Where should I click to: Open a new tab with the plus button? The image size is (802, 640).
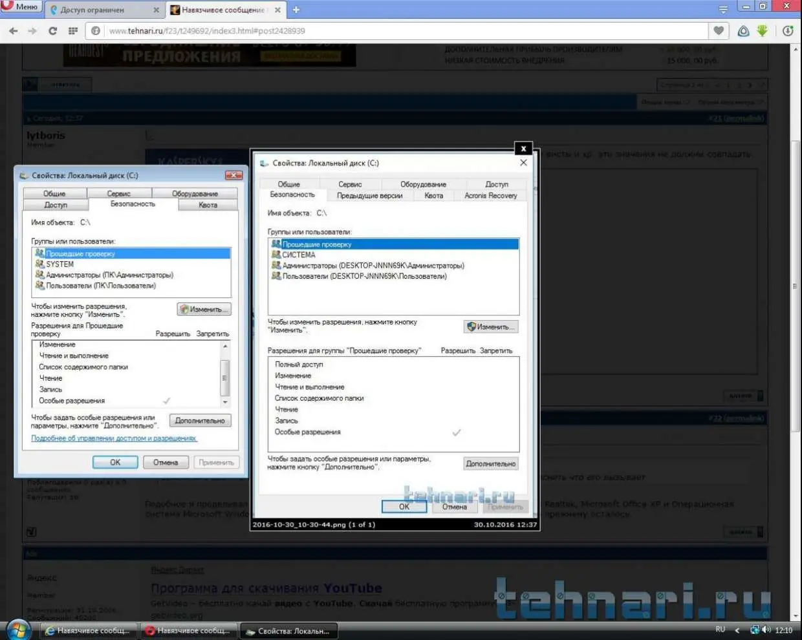click(x=296, y=10)
